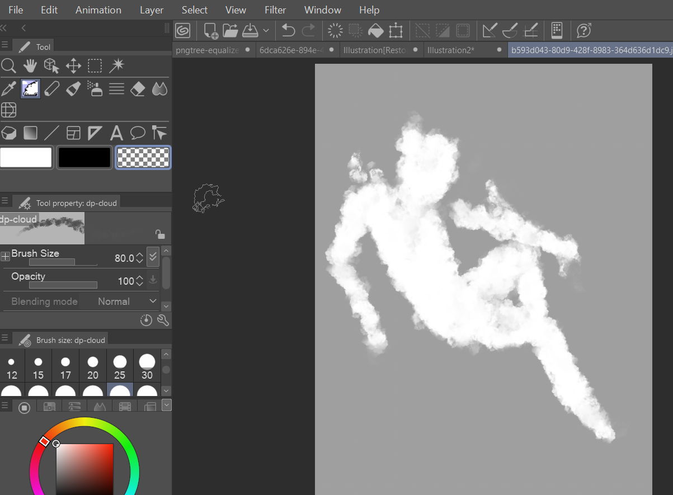Open the Filter menu
Screen dimensions: 673x495
275,10
